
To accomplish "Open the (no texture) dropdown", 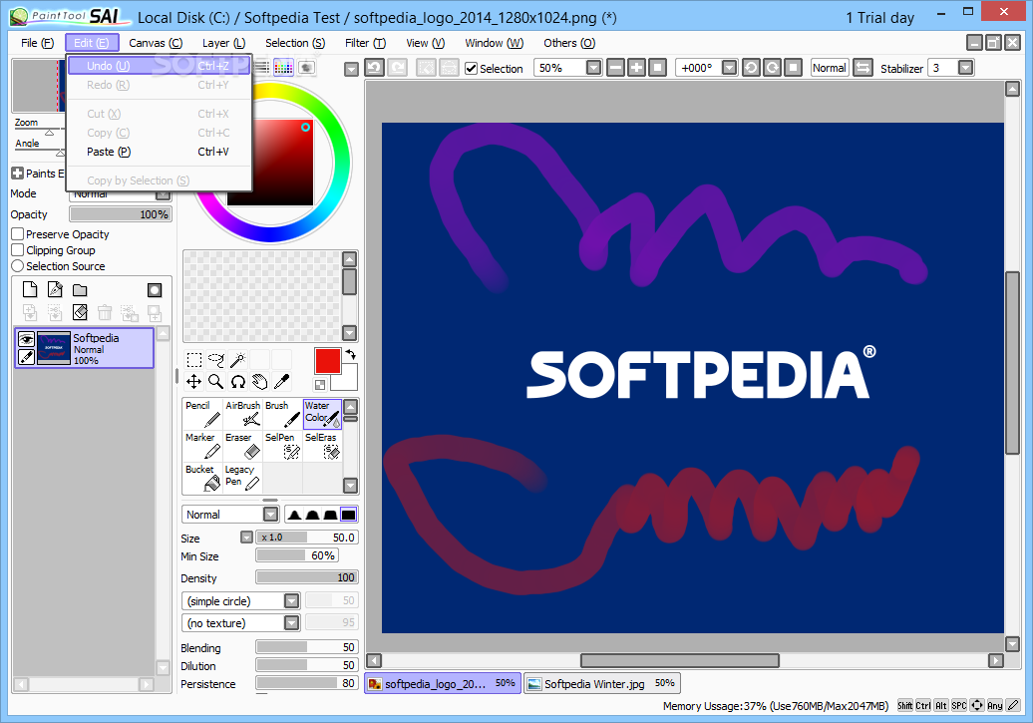I will tap(292, 623).
